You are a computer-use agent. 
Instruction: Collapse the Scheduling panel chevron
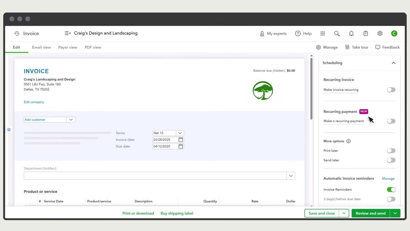click(394, 63)
